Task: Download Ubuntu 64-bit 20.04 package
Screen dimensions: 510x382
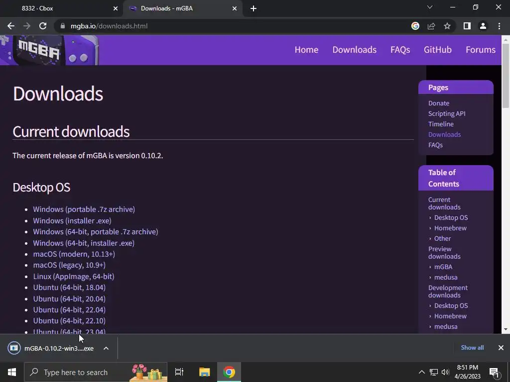Action: [69, 299]
